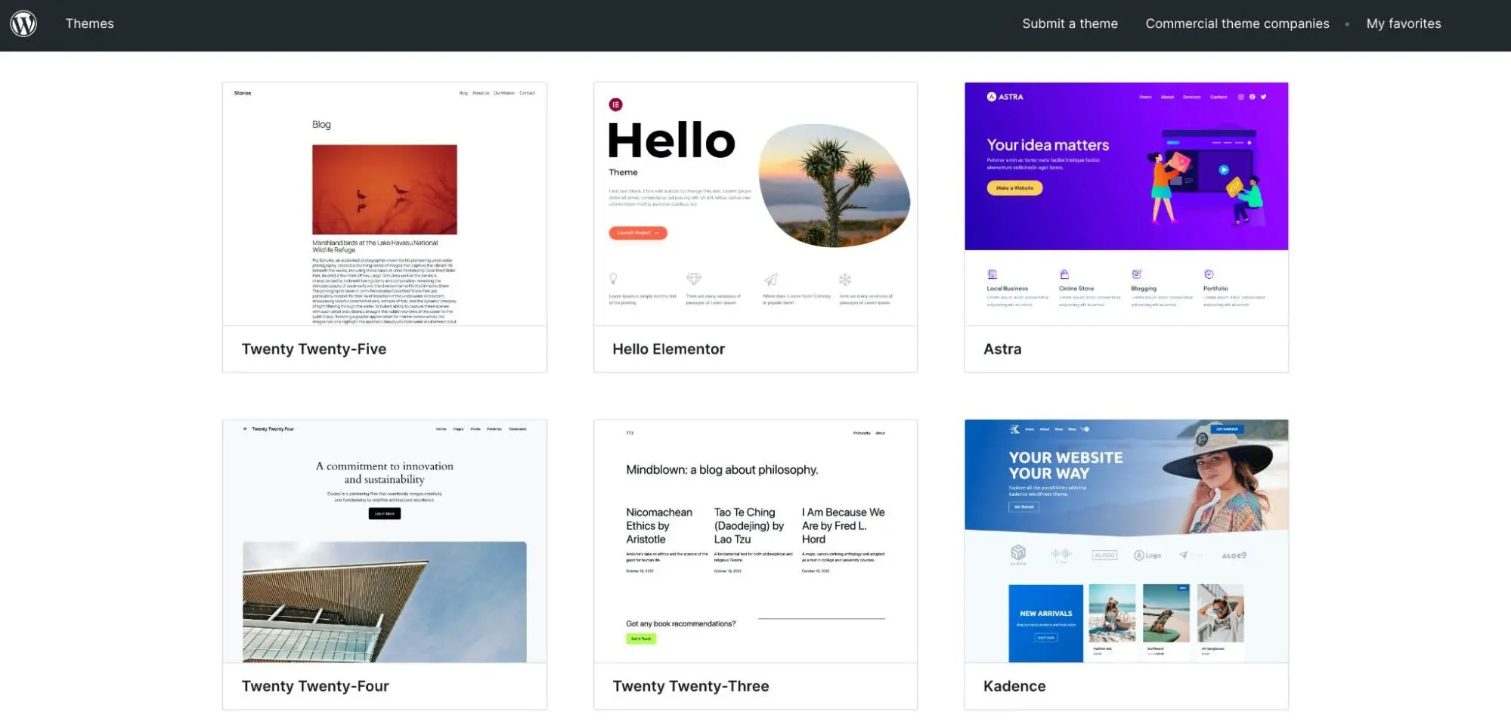Click the snowflake icon in Hello Elementor preview
This screenshot has height=721, width=1511.
tap(843, 279)
